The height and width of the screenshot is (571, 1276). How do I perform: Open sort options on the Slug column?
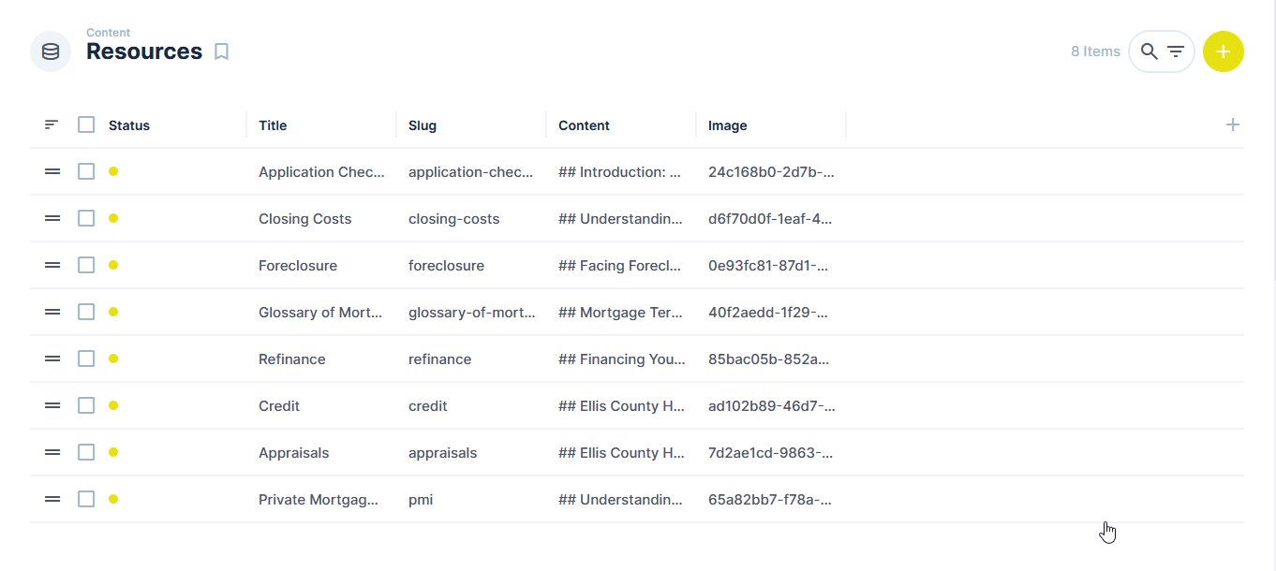pos(423,124)
